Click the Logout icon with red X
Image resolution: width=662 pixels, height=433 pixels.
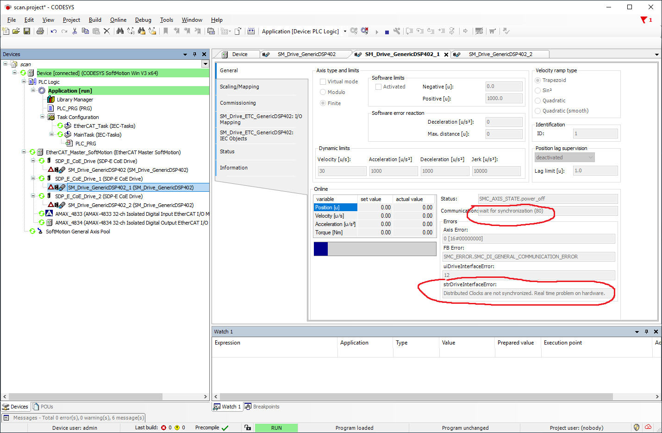point(365,31)
